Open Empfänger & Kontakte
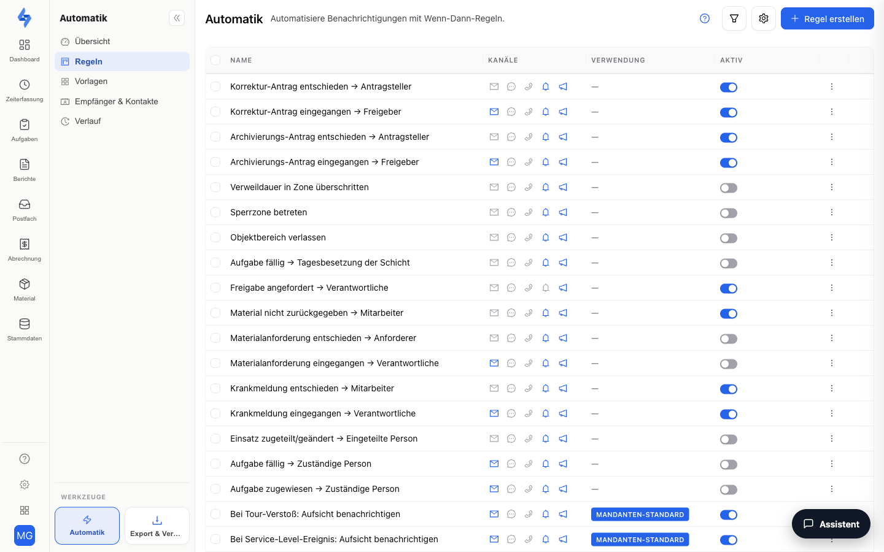This screenshot has height=552, width=884. (x=122, y=101)
